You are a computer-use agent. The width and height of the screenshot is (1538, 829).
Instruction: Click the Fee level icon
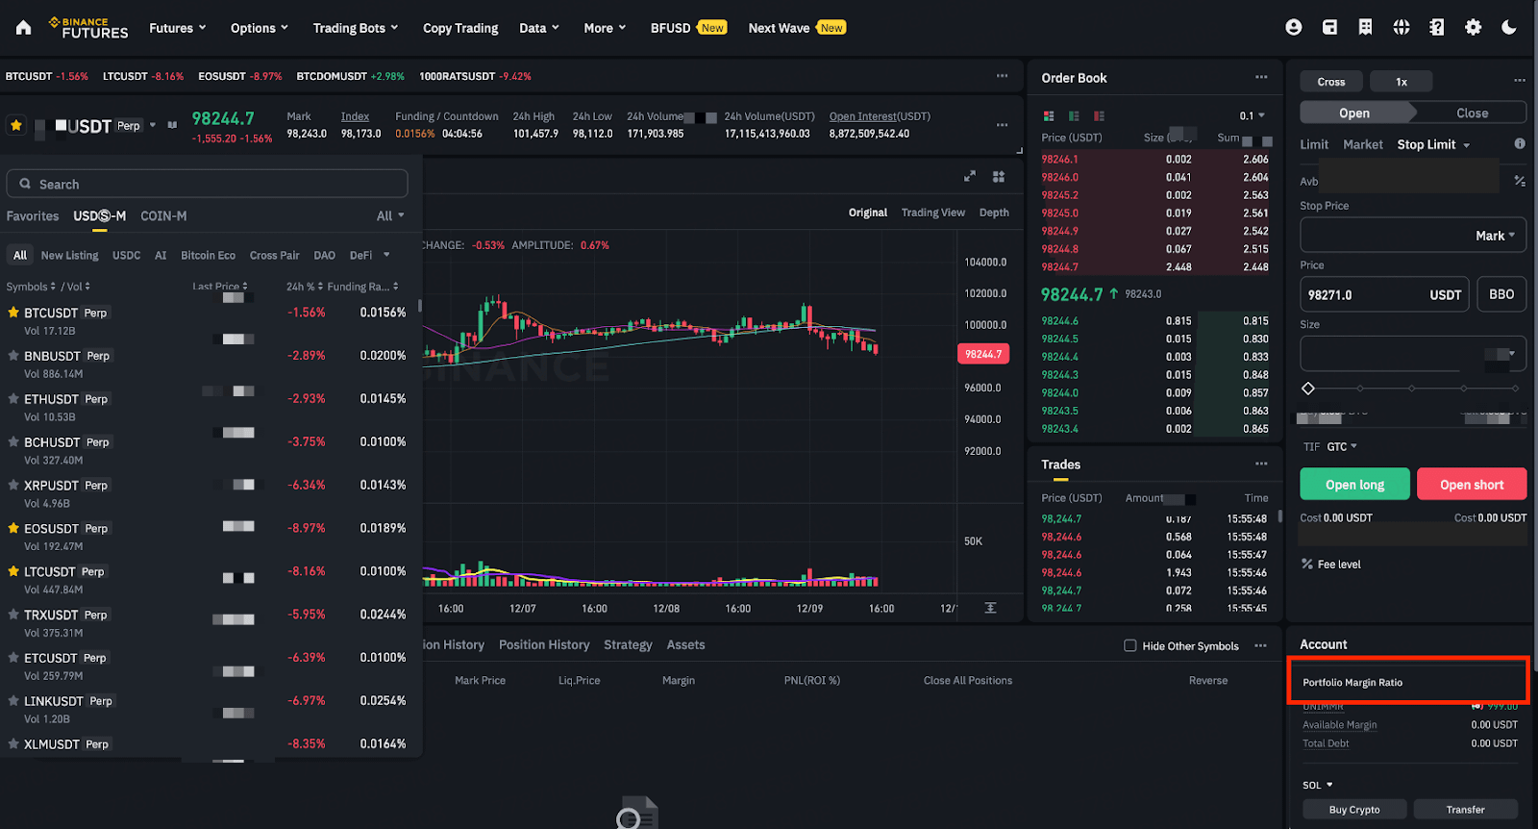tap(1307, 565)
